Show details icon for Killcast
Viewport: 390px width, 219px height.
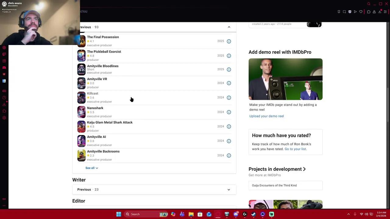(229, 98)
